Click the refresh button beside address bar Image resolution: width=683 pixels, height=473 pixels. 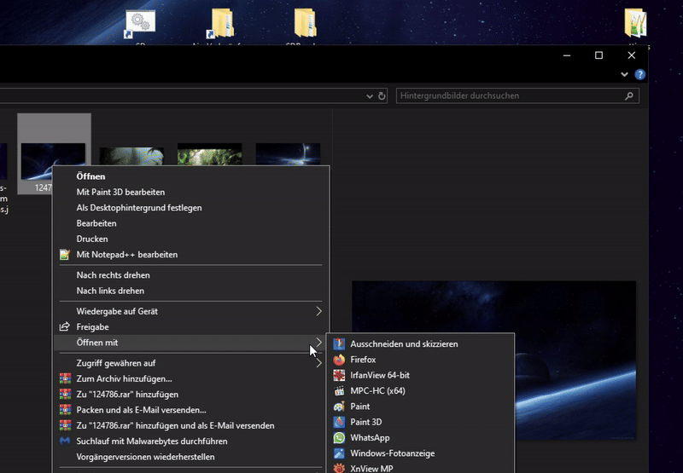[382, 96]
